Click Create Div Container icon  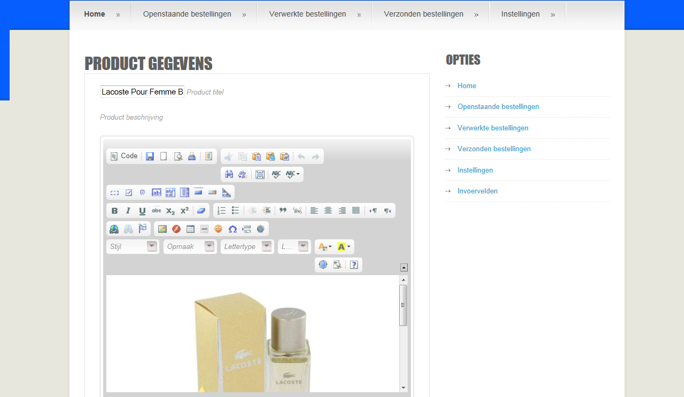297,211
